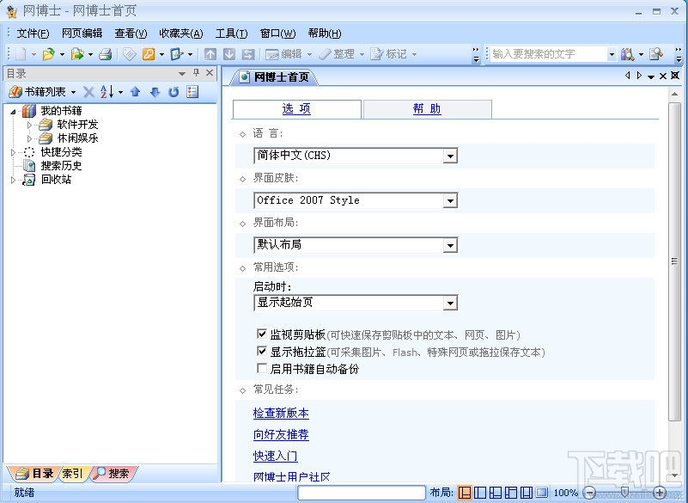Click the move down arrow icon above book list
The image size is (688, 503).
155,92
